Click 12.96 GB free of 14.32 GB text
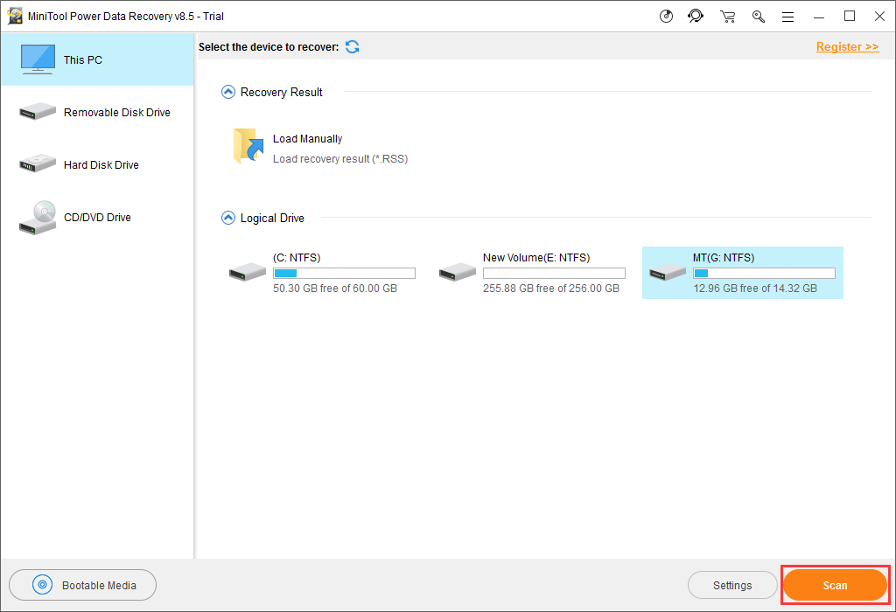Image resolution: width=896 pixels, height=612 pixels. pos(755,289)
